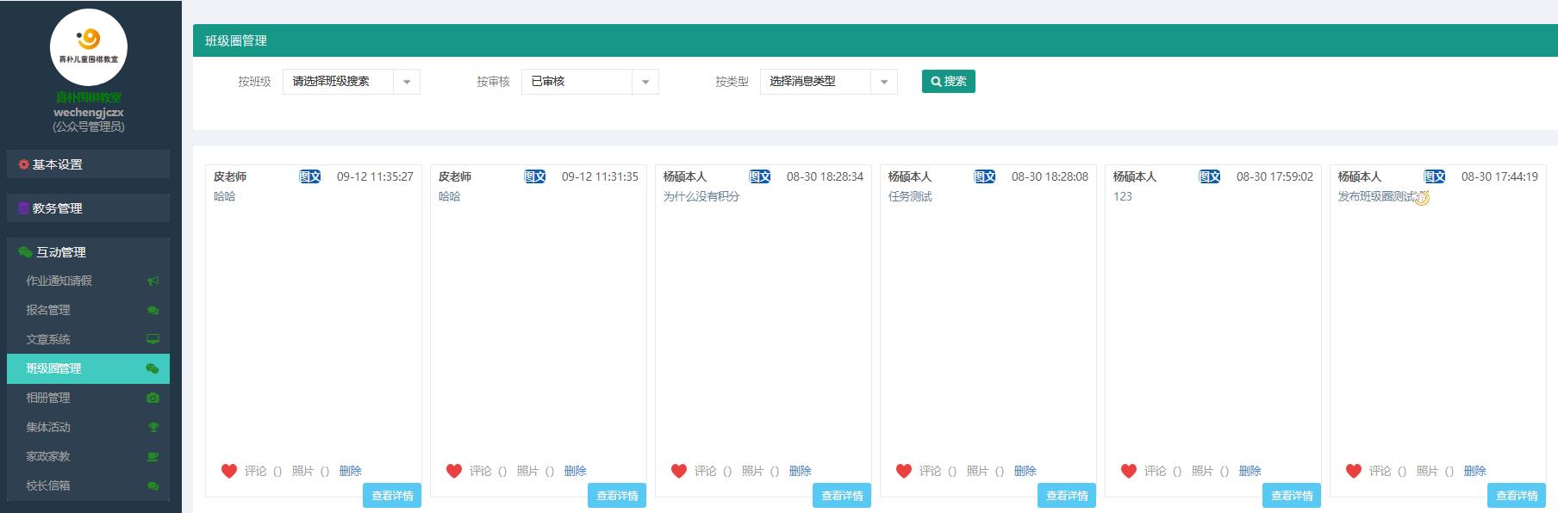The image size is (1558, 513).
Task: View details of 为什么没有积分 post
Action: click(842, 496)
